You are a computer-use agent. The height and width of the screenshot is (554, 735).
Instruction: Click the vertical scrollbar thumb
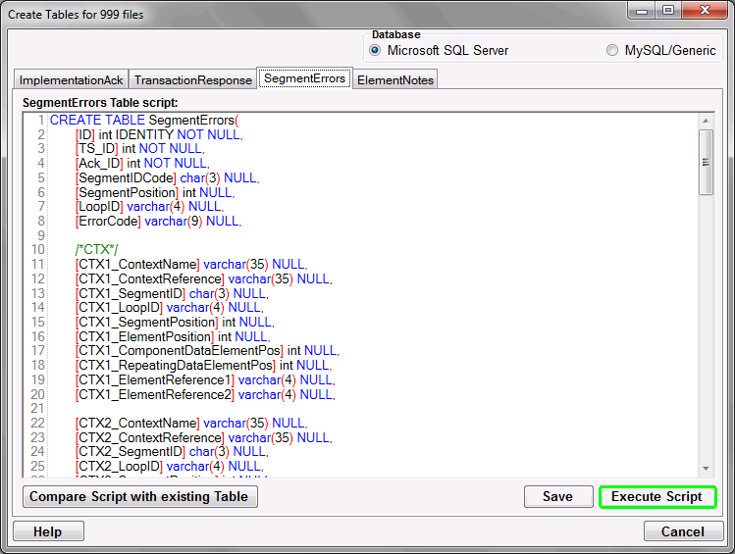click(x=706, y=162)
